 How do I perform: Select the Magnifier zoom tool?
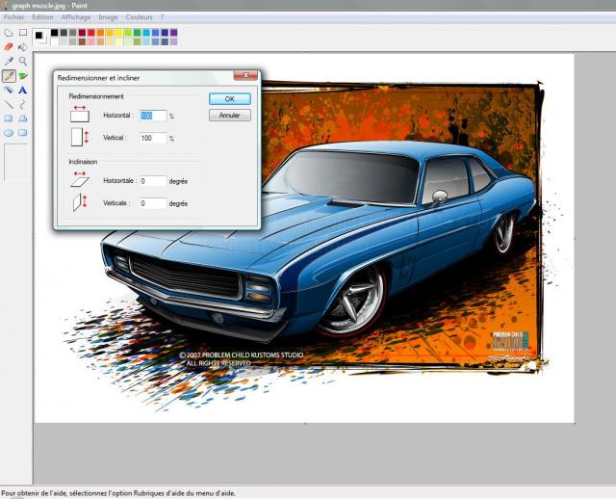(x=23, y=61)
